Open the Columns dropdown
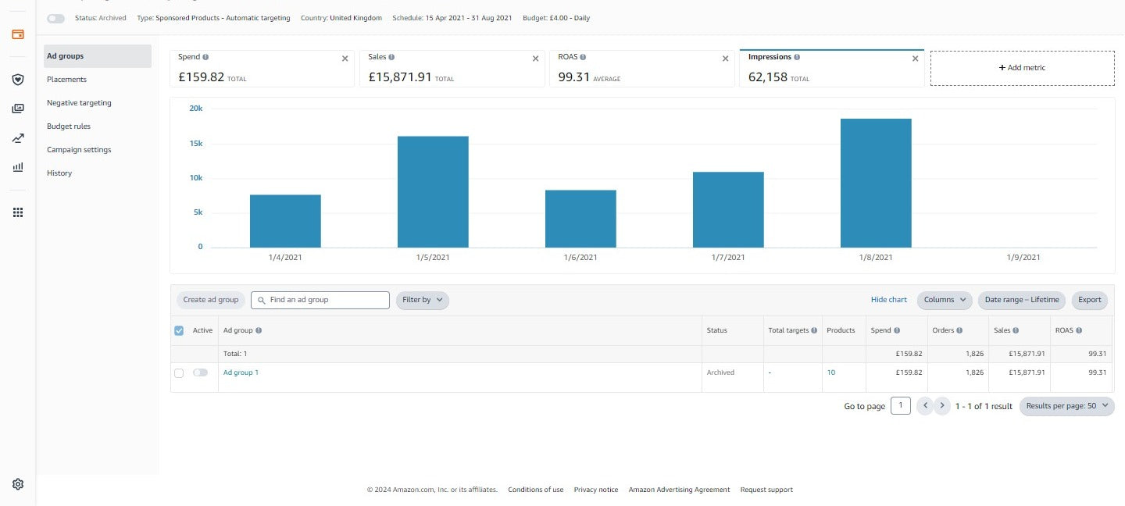 945,300
